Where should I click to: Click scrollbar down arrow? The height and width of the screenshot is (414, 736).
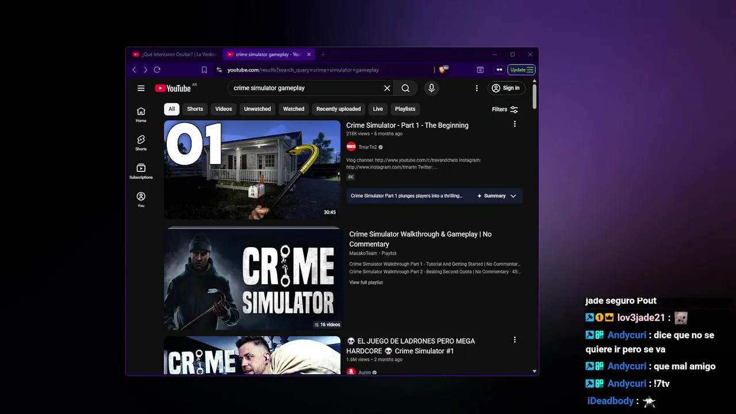point(535,371)
